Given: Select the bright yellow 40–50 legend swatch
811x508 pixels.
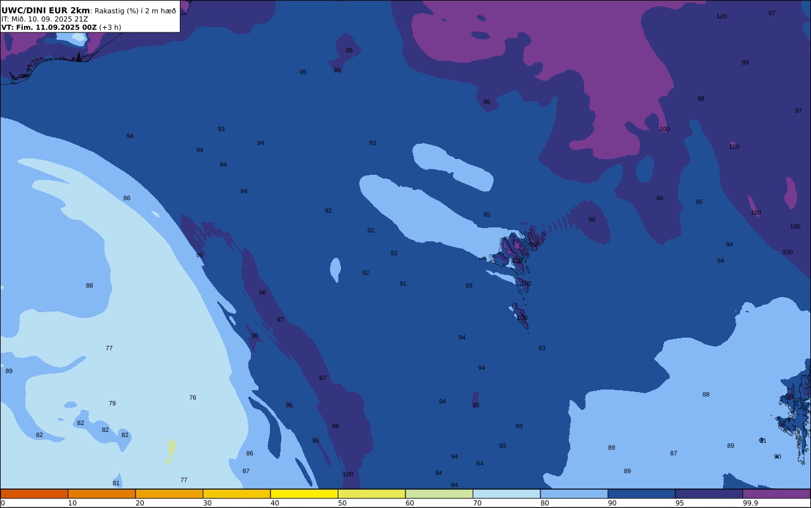Looking at the screenshot, I should (x=304, y=493).
